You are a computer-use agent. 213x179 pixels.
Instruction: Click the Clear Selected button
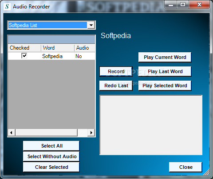tap(51, 167)
